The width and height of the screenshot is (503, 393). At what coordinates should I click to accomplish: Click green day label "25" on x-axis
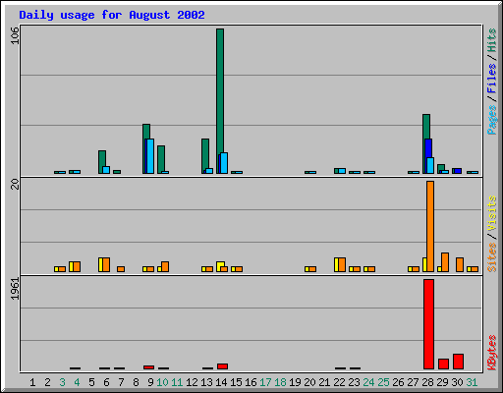point(383,382)
